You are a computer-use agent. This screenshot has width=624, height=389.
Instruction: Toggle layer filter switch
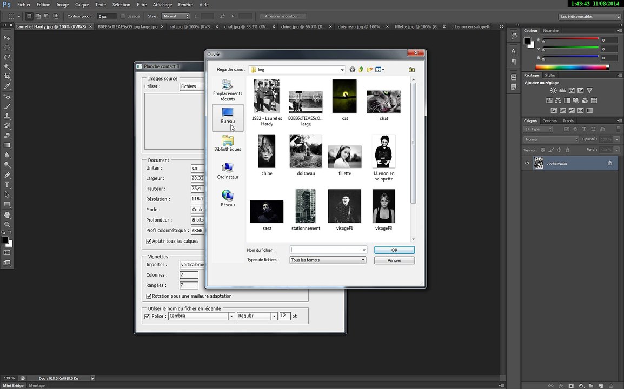pos(618,129)
